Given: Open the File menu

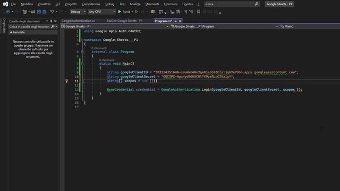Looking at the screenshot, I should click(x=13, y=4).
